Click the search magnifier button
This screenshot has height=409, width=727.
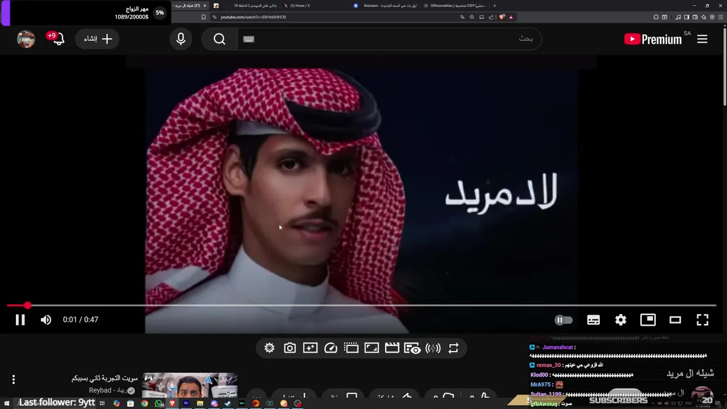click(219, 39)
